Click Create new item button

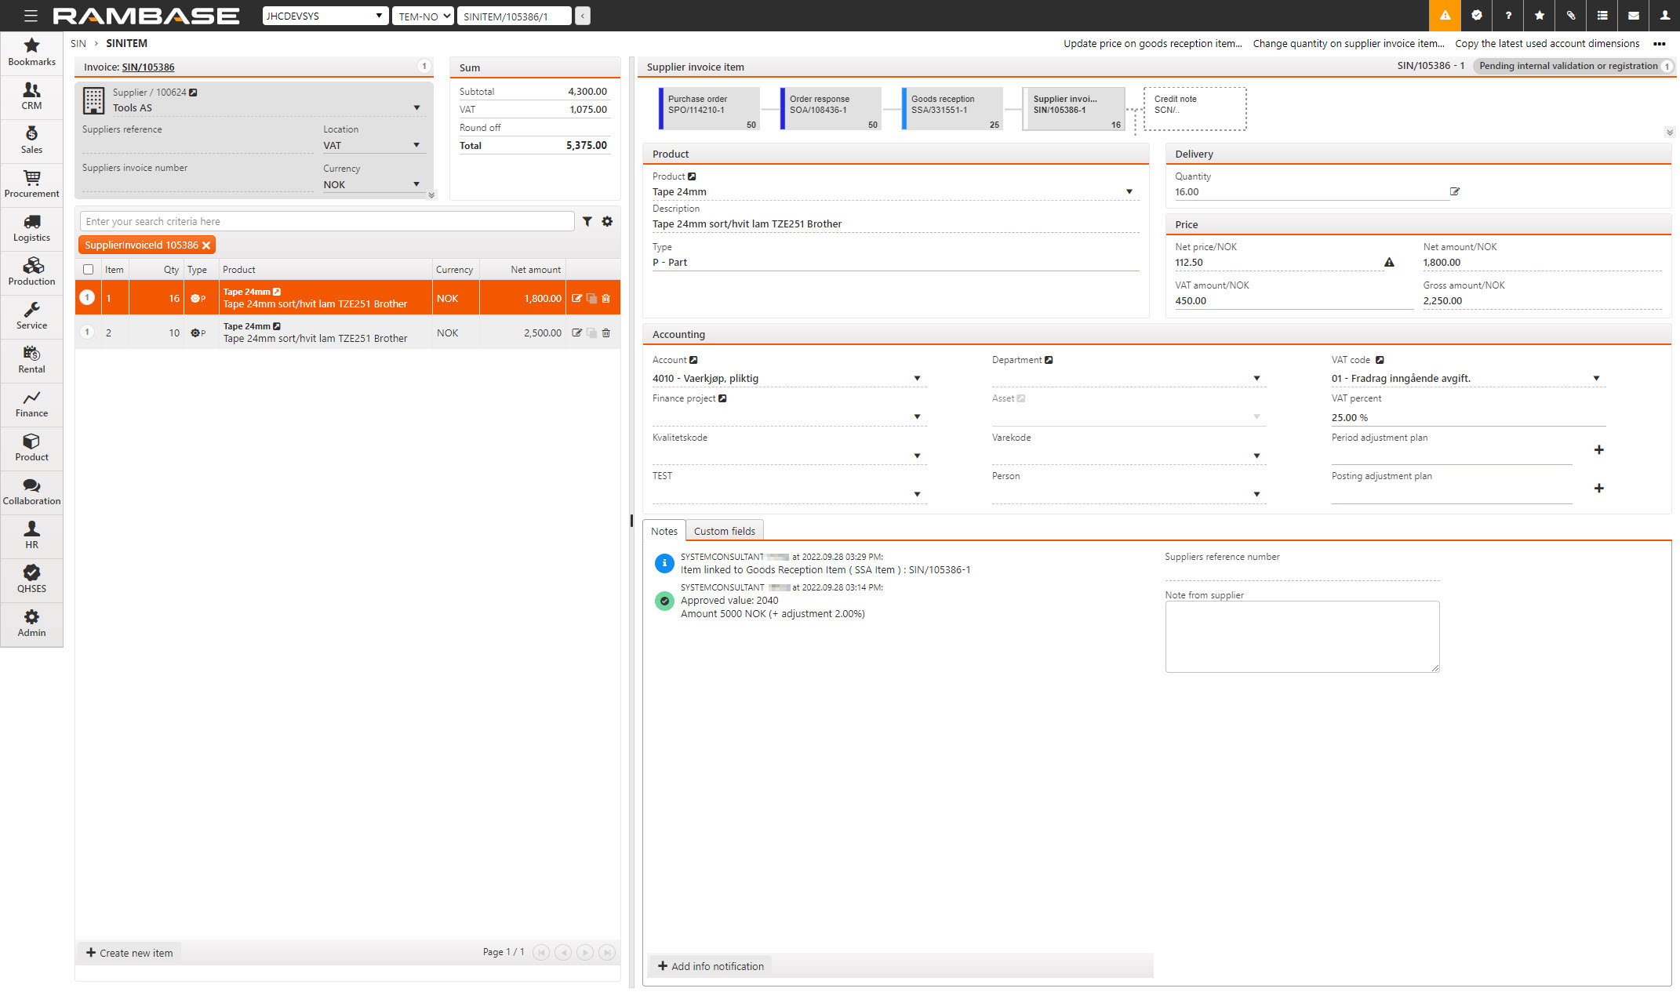coord(130,953)
